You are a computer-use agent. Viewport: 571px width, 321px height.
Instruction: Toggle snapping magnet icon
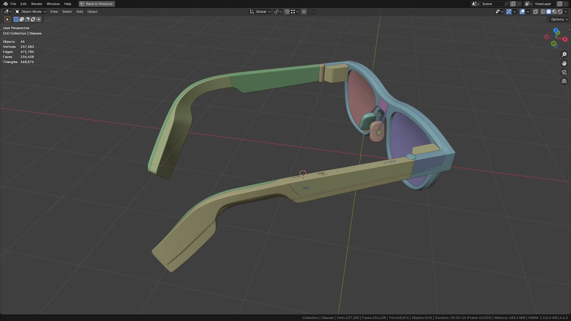287,12
